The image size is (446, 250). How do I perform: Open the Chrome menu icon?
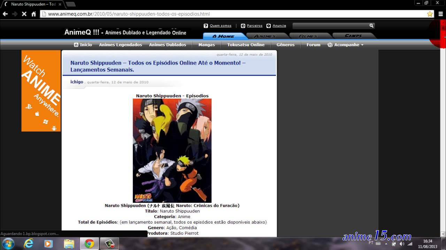[x=440, y=14]
